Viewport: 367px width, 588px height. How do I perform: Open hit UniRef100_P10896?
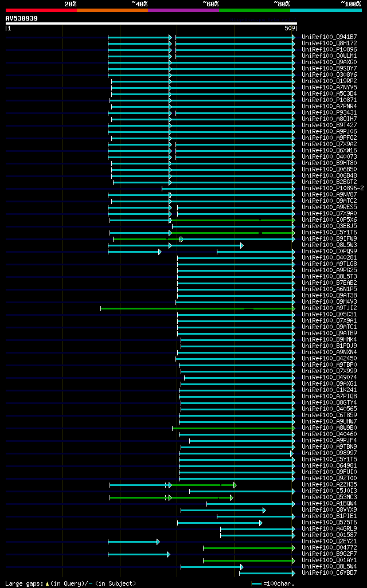[x=330, y=50]
